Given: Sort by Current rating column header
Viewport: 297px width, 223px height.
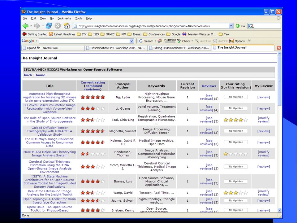Looking at the screenshot, I should [93, 86].
